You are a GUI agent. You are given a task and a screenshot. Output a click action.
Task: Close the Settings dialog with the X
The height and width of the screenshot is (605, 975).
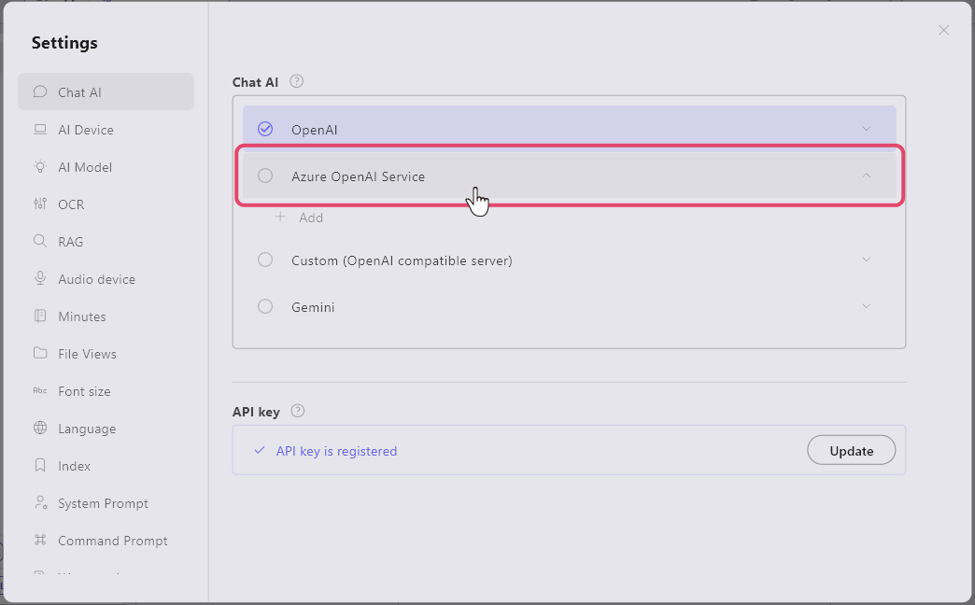click(x=943, y=30)
